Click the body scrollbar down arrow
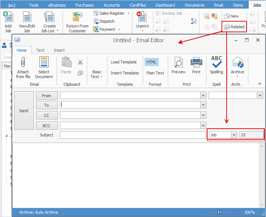266x217 pixels. pyautogui.click(x=262, y=205)
